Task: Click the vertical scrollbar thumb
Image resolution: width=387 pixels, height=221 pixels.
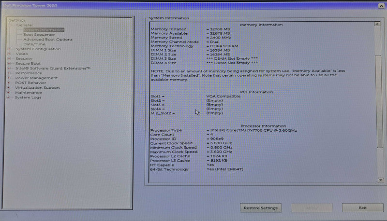Action: point(379,102)
